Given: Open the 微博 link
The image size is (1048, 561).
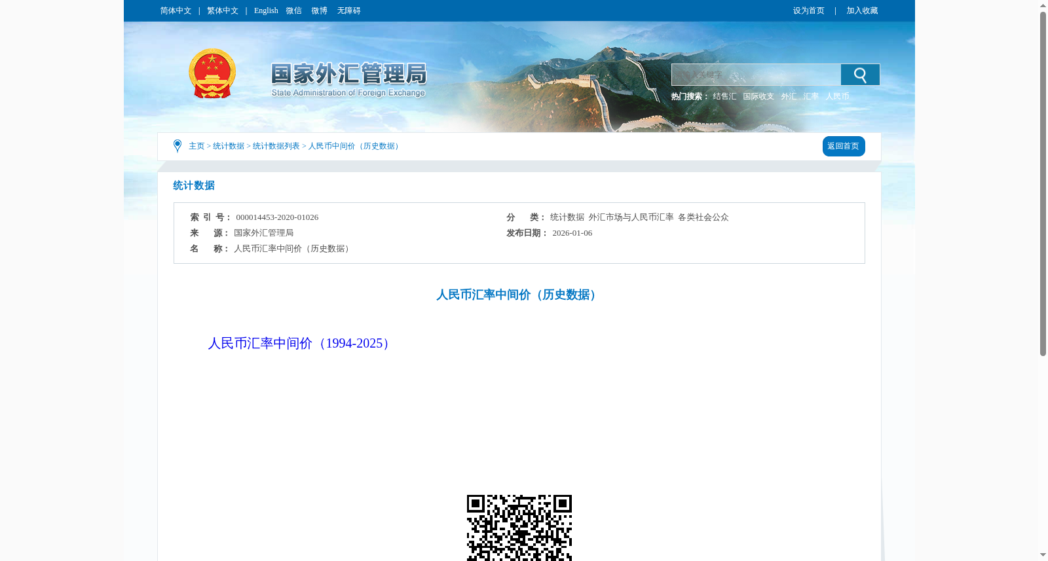Looking at the screenshot, I should [x=319, y=10].
